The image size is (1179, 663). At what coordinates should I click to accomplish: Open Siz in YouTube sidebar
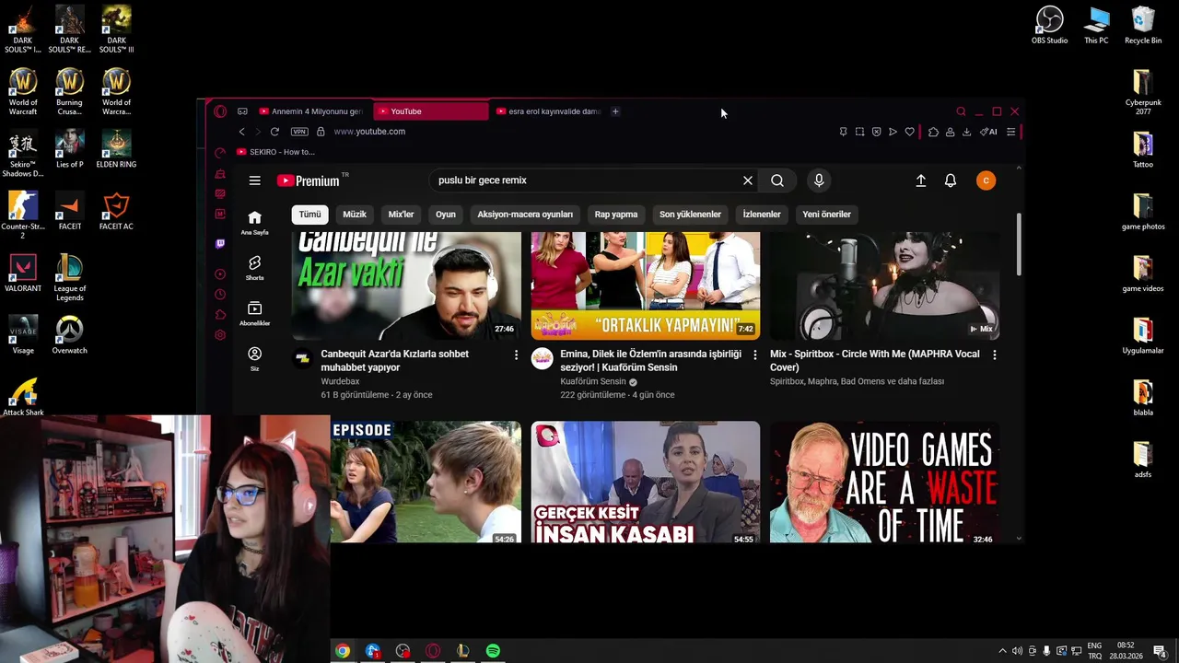point(255,358)
